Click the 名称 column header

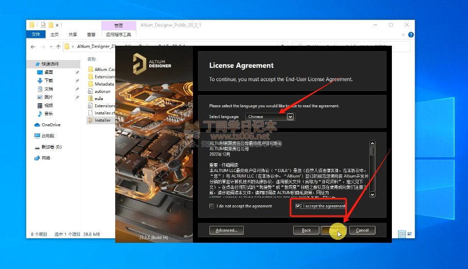click(92, 59)
